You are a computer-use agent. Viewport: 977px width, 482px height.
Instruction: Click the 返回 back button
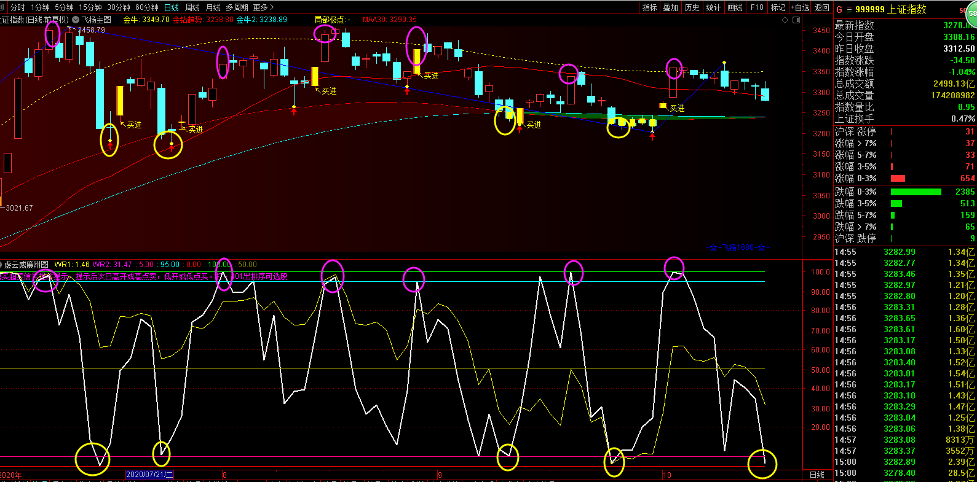821,7
